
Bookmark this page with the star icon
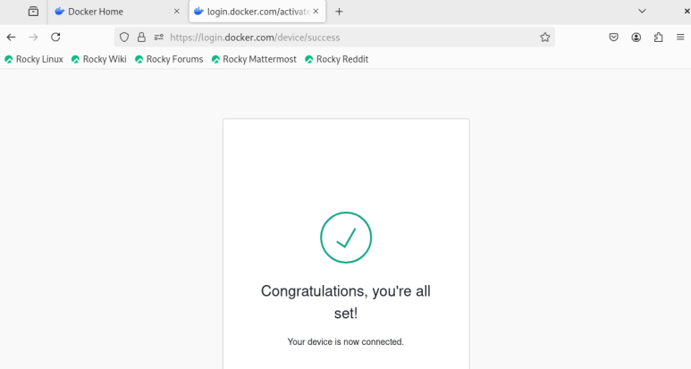545,38
